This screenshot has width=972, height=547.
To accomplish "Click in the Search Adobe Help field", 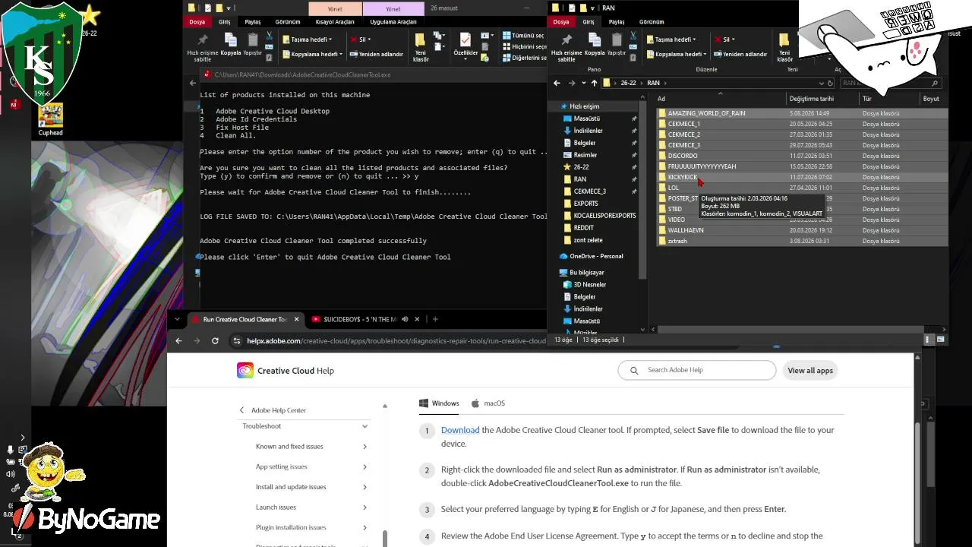I will (696, 371).
